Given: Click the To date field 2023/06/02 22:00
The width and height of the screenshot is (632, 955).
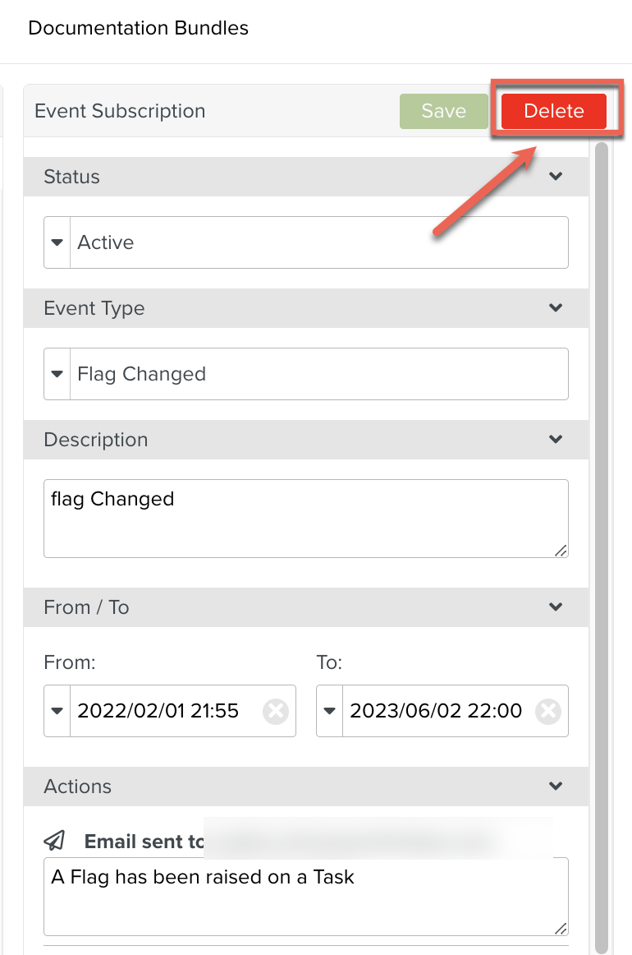Looking at the screenshot, I should tap(435, 711).
